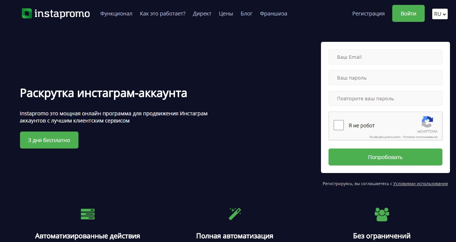This screenshot has height=242, width=456.
Task: Click the automated actions server icon
Action: coord(88,214)
